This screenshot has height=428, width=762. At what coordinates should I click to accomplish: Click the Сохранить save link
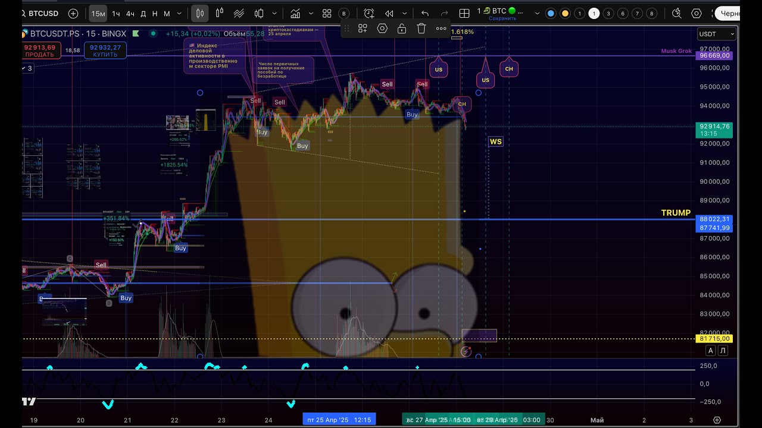point(502,18)
